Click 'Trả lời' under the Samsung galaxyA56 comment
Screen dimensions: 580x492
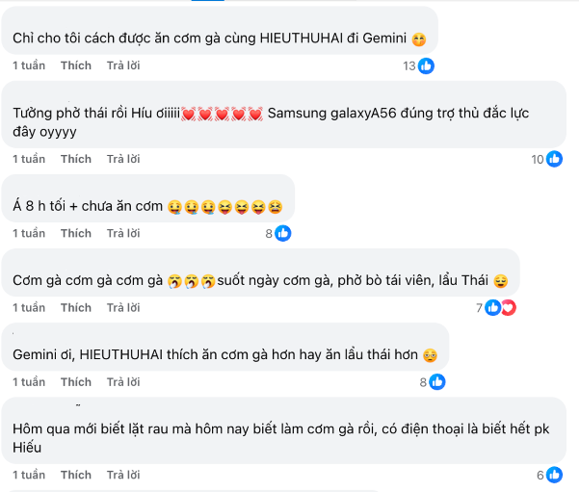[x=123, y=159]
